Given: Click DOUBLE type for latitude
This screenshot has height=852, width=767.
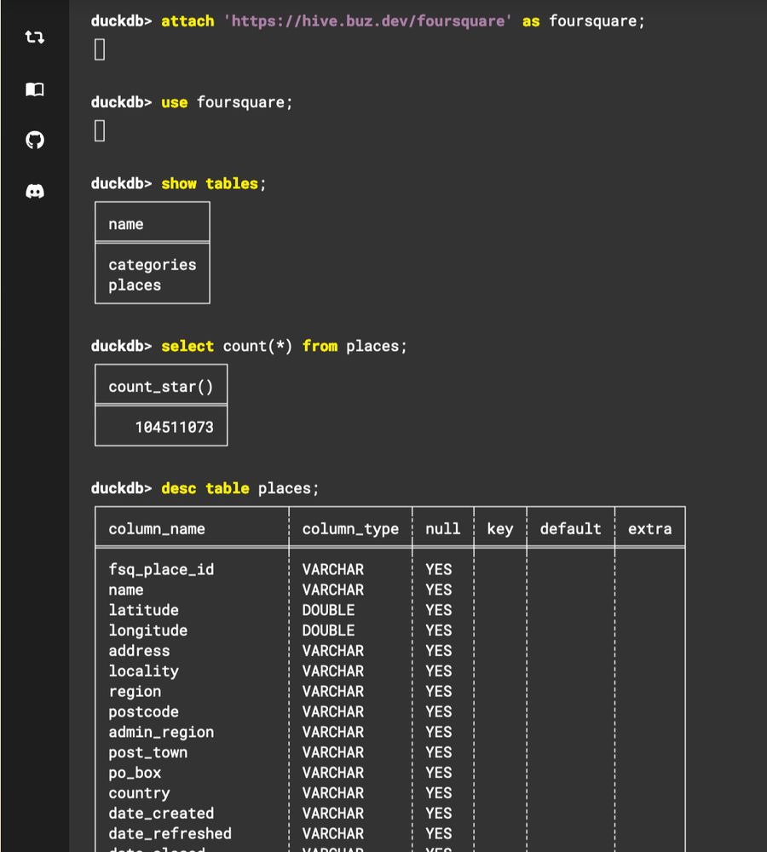Looking at the screenshot, I should 328,610.
